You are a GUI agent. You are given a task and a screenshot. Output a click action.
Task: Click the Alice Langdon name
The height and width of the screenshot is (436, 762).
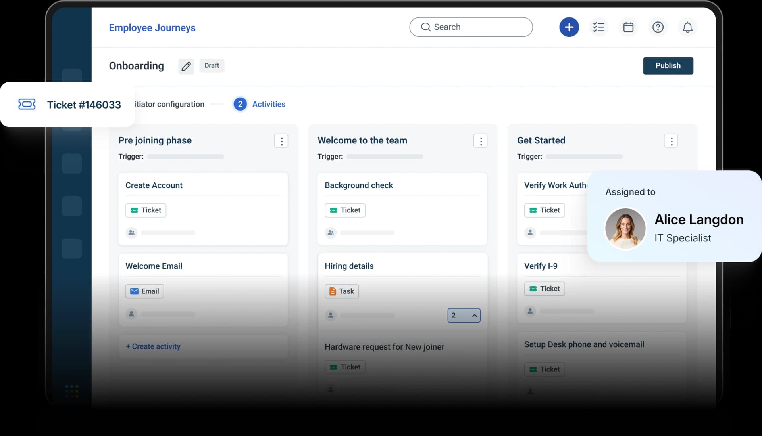(x=699, y=219)
